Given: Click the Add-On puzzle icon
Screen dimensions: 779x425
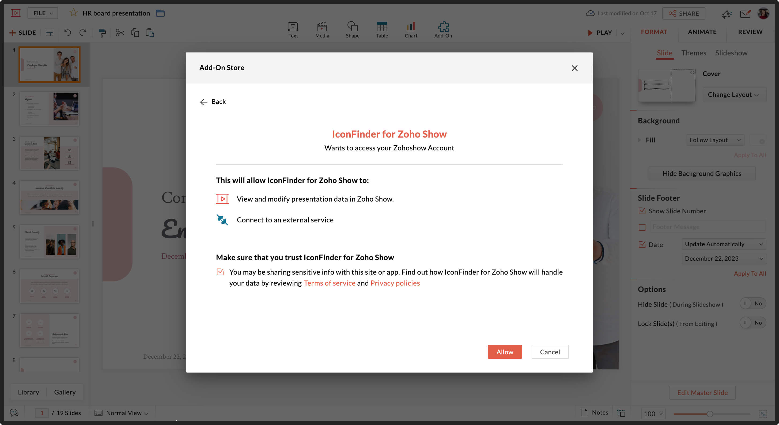Looking at the screenshot, I should (x=443, y=27).
